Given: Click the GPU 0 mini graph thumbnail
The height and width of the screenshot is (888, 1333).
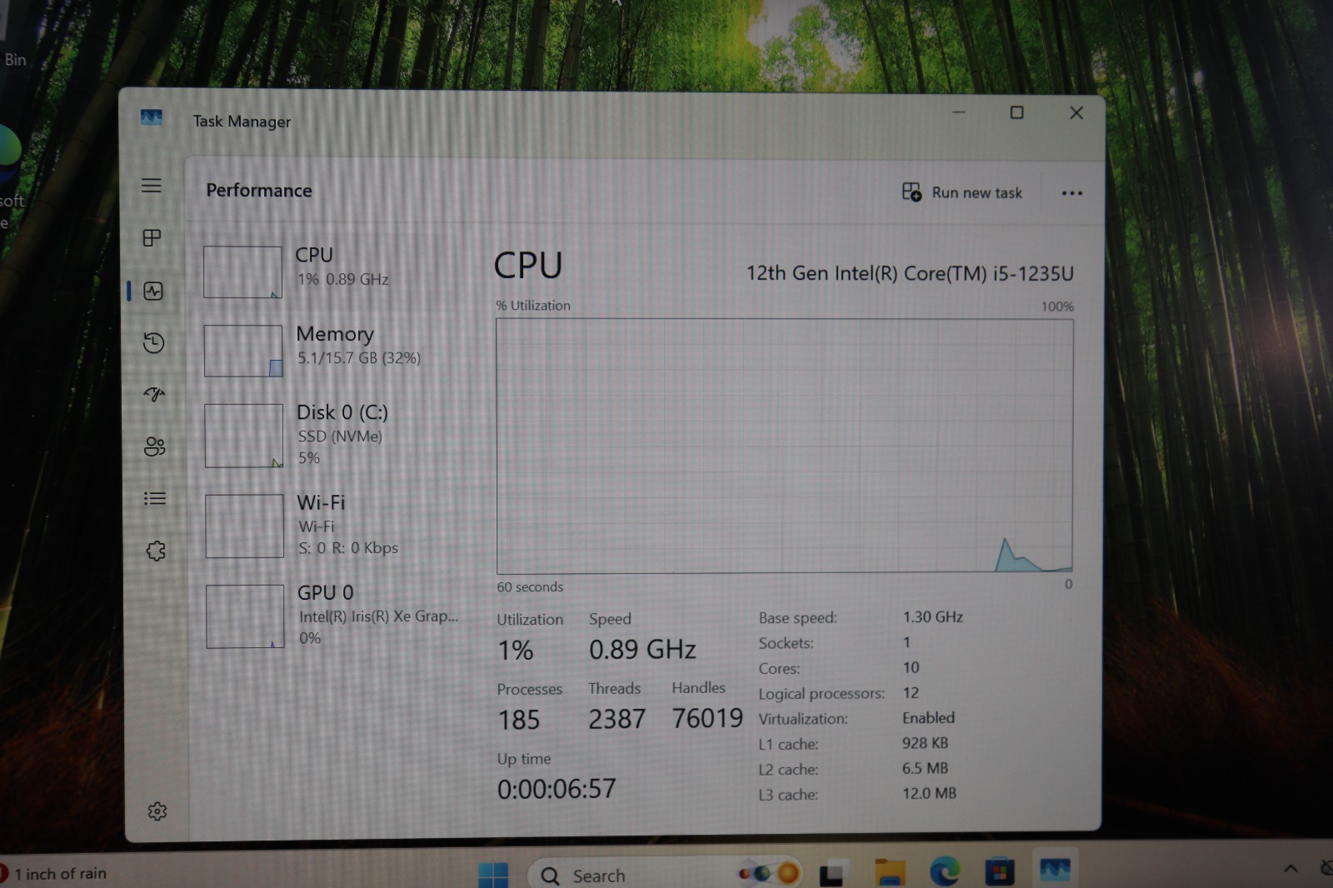Looking at the screenshot, I should [245, 616].
